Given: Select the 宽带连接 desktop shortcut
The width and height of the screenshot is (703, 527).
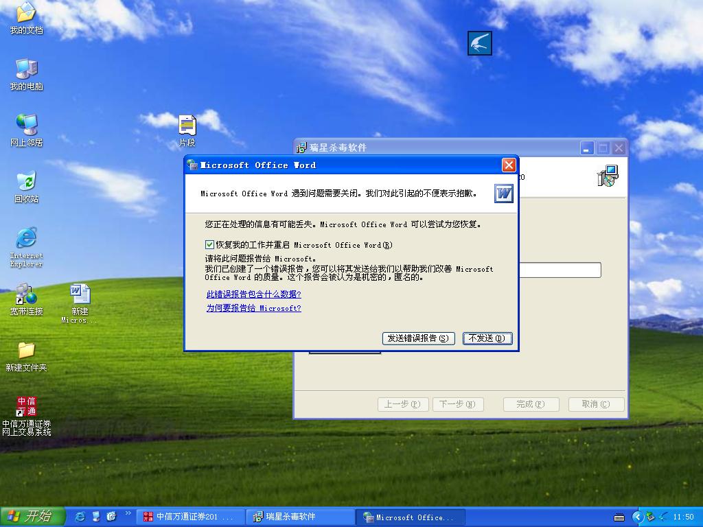Looking at the screenshot, I should coord(27,299).
